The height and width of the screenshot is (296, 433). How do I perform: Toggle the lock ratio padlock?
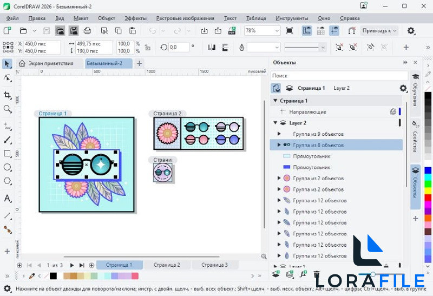coord(148,48)
